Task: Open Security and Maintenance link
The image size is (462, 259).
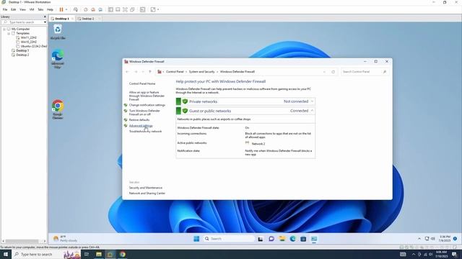Action: [x=146, y=188]
